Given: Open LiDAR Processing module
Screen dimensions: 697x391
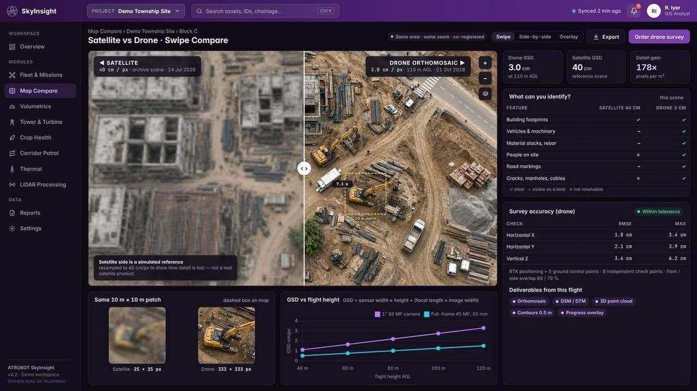Looking at the screenshot, I should (40, 185).
